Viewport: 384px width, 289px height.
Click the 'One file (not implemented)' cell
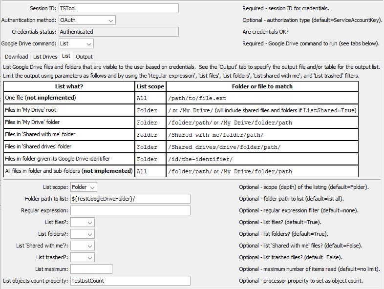click(x=69, y=98)
